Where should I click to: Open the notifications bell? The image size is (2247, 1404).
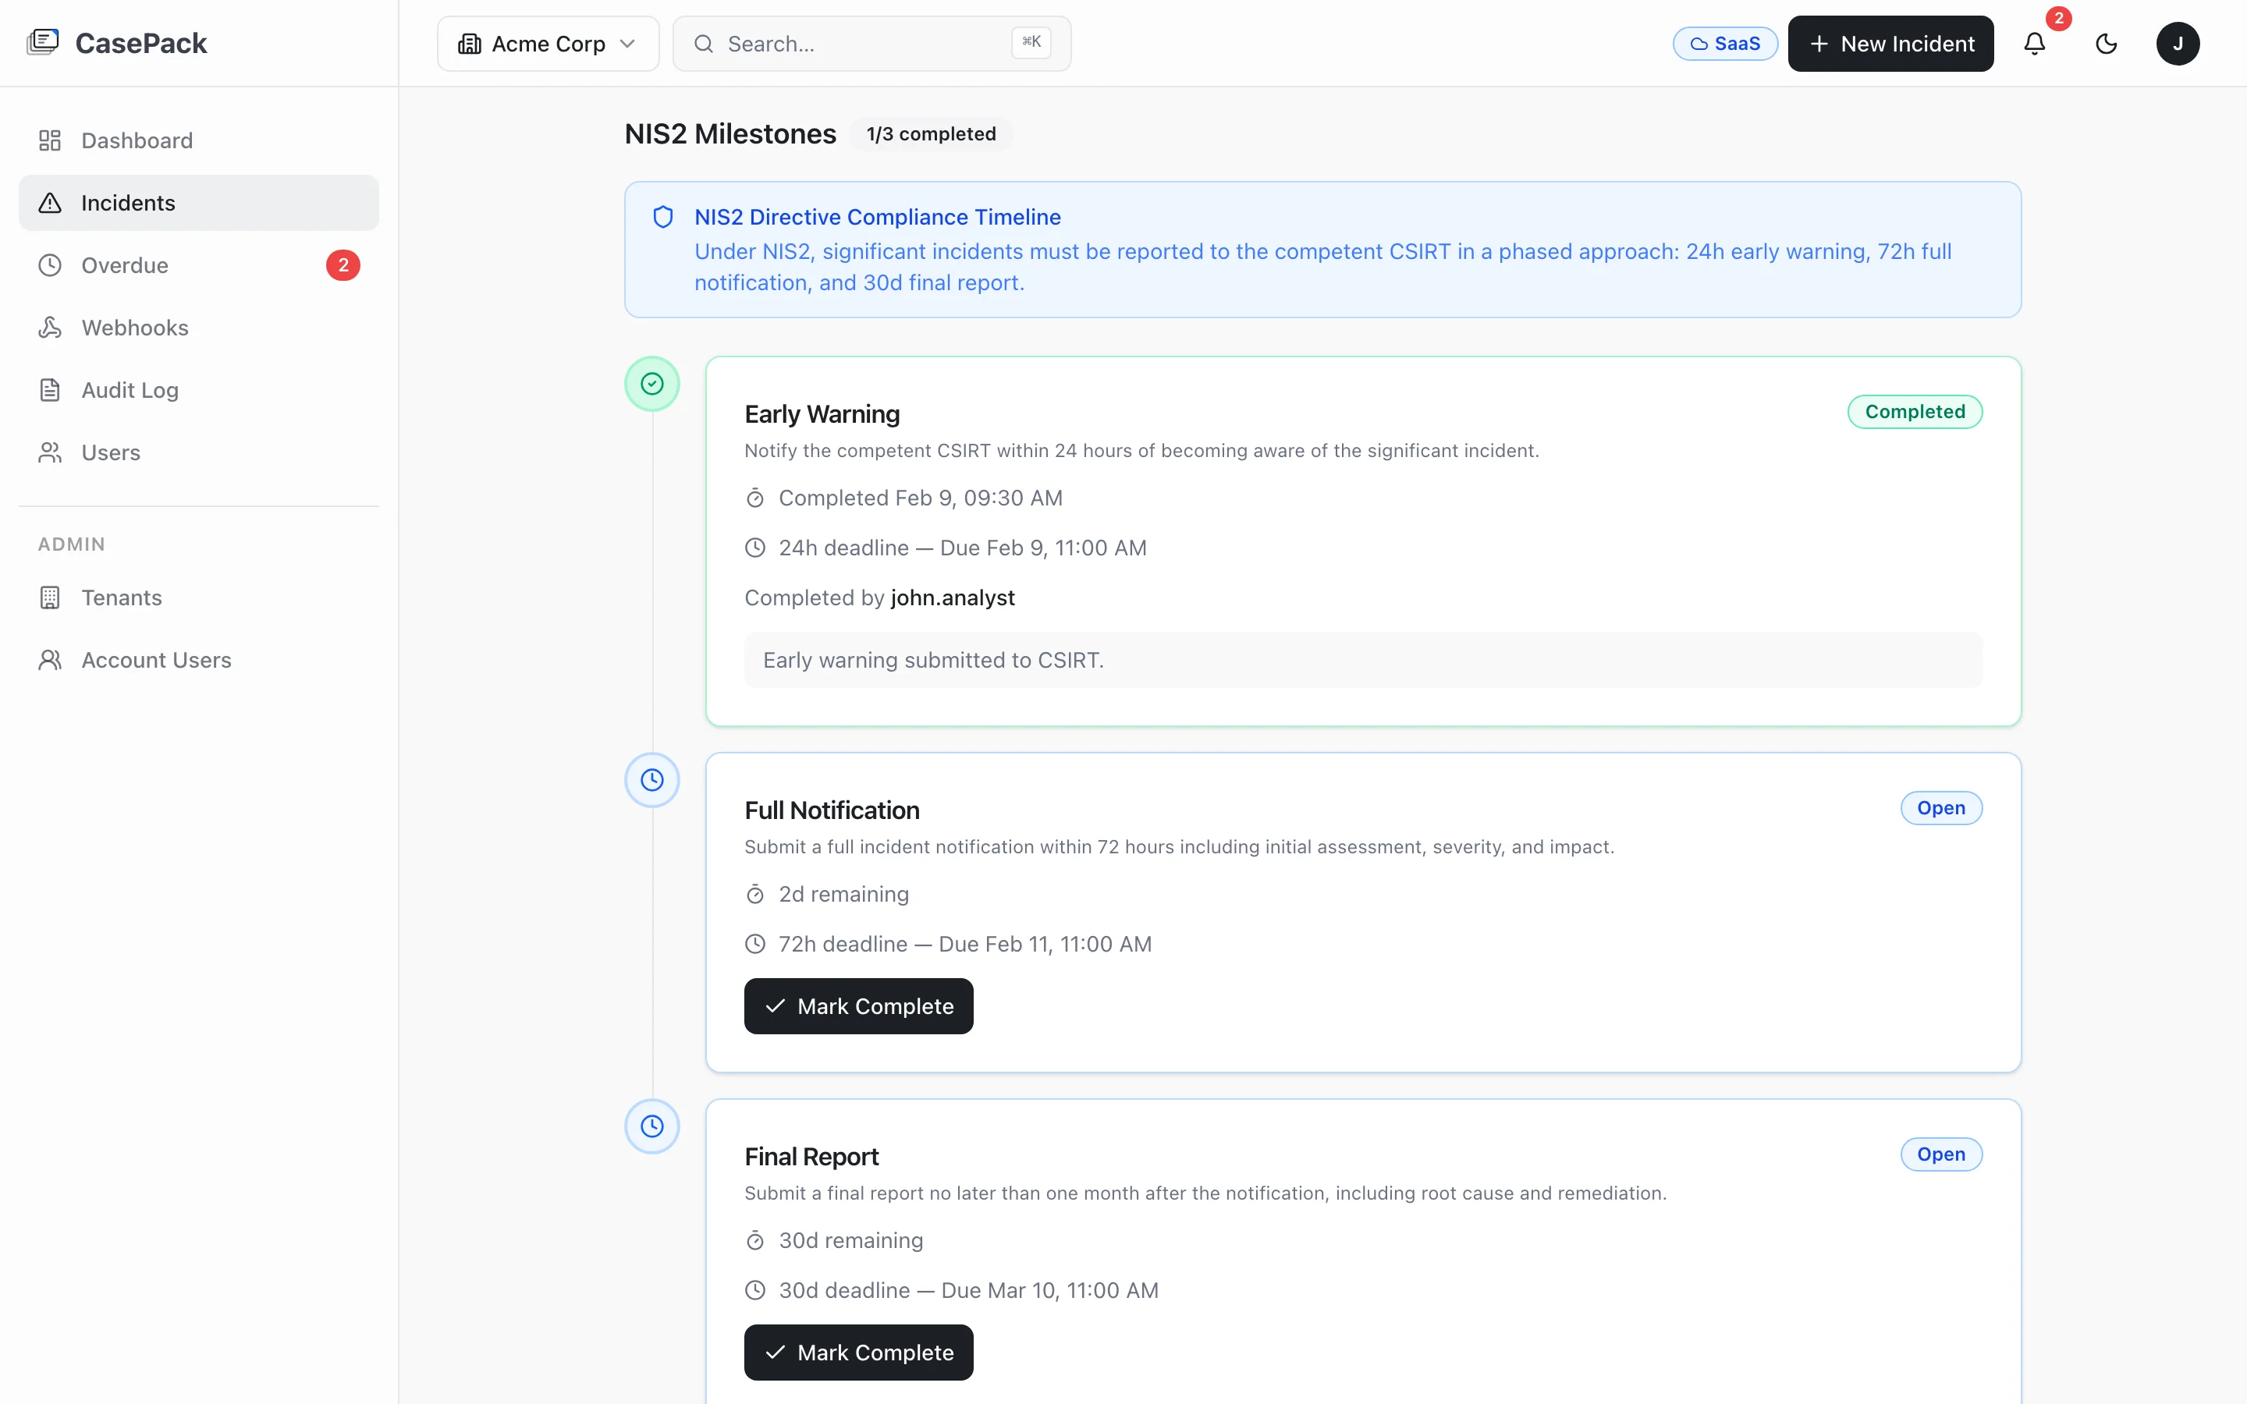tap(2034, 44)
